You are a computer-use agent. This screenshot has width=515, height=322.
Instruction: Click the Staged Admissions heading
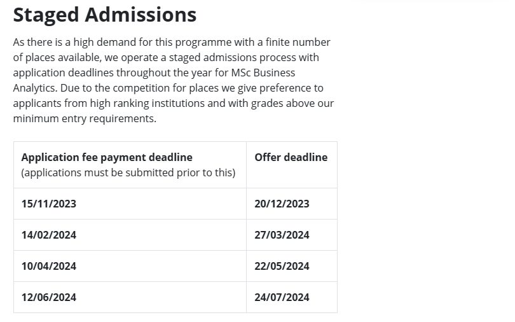pyautogui.click(x=105, y=15)
